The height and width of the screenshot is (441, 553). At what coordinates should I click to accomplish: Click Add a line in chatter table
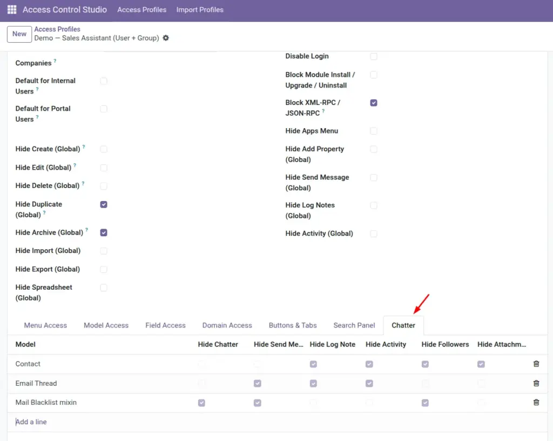pyautogui.click(x=31, y=422)
